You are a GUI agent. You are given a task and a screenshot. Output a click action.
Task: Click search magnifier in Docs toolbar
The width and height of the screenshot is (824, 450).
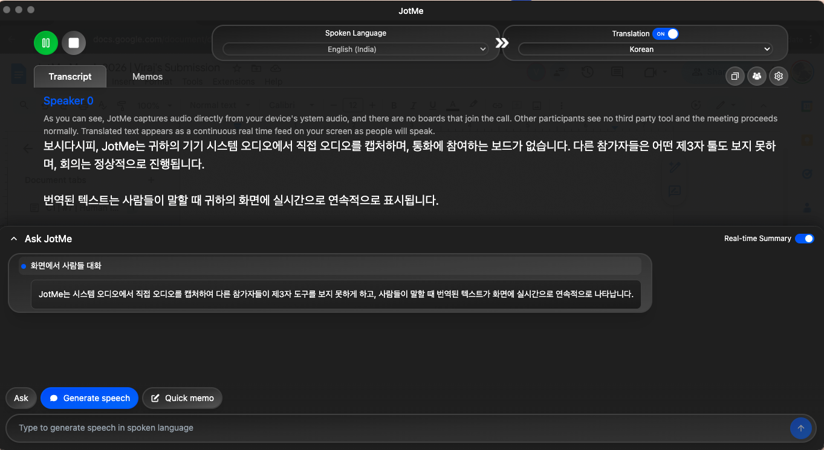[24, 104]
